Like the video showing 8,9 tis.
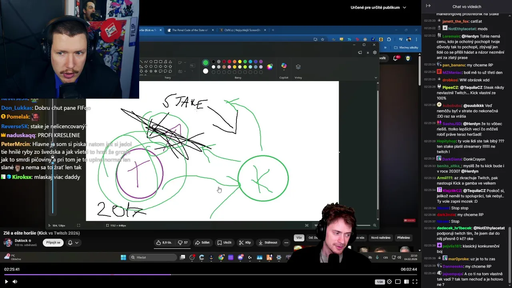 pyautogui.click(x=164, y=242)
